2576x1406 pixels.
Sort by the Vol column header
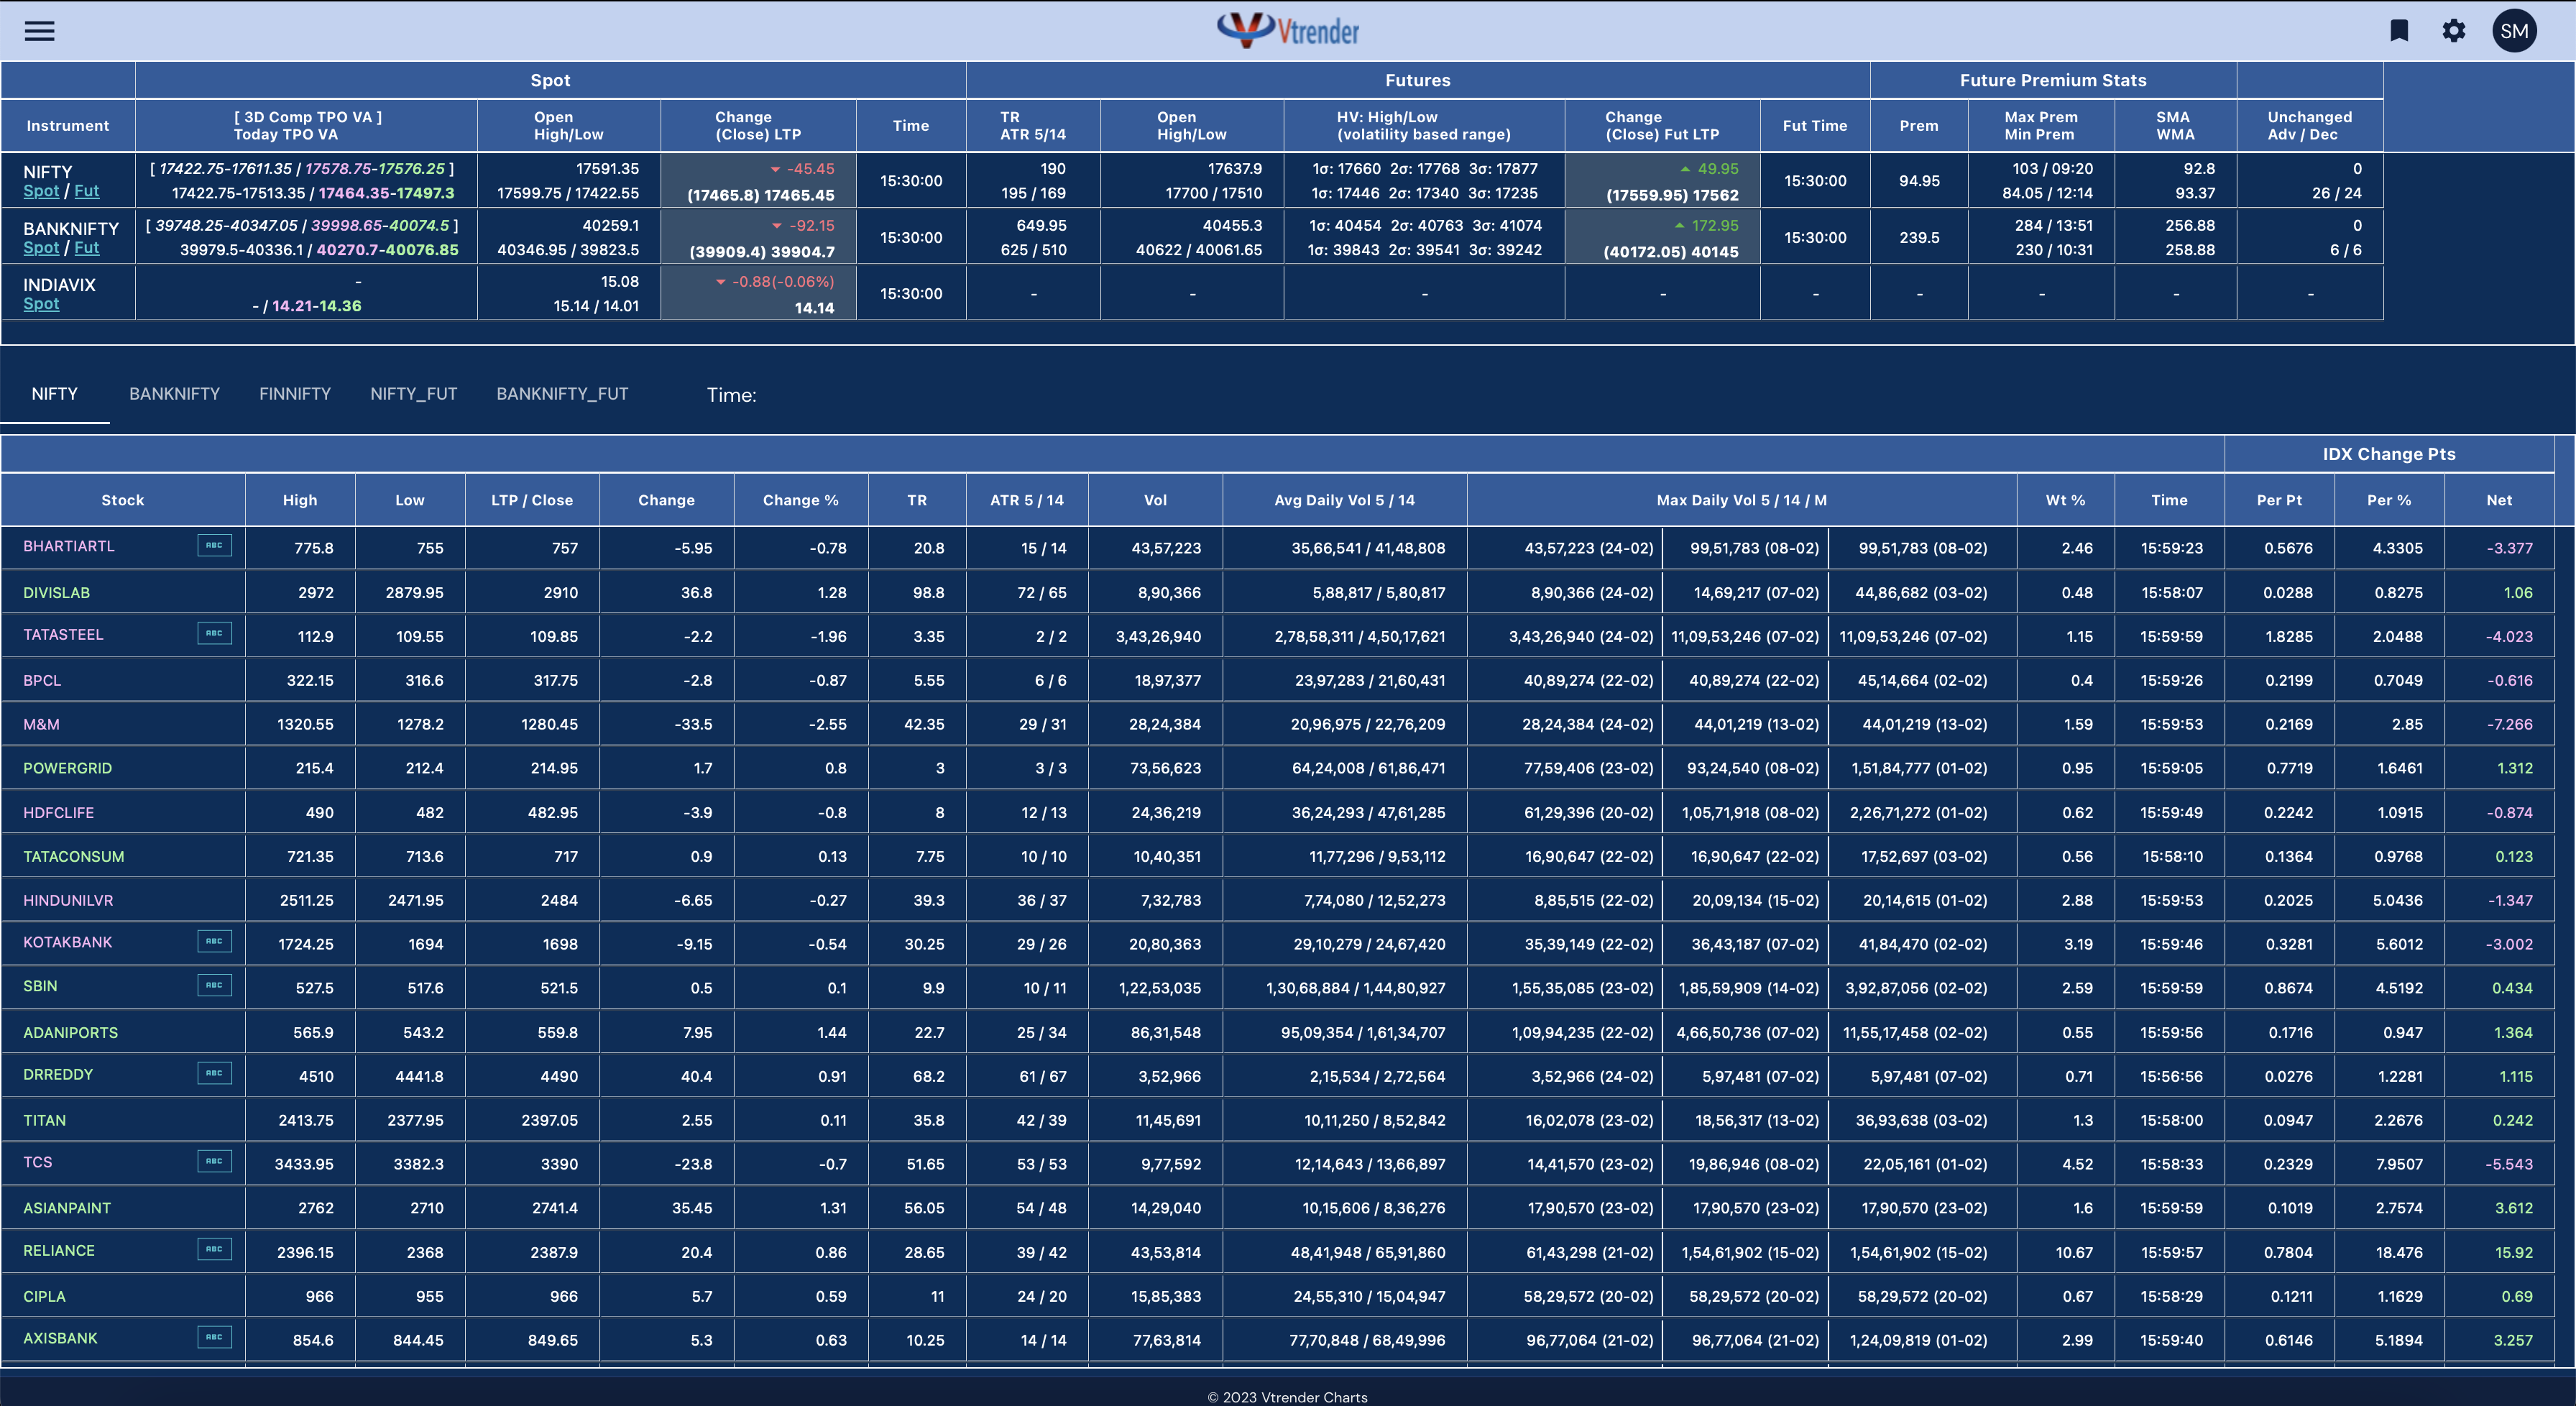[1155, 500]
